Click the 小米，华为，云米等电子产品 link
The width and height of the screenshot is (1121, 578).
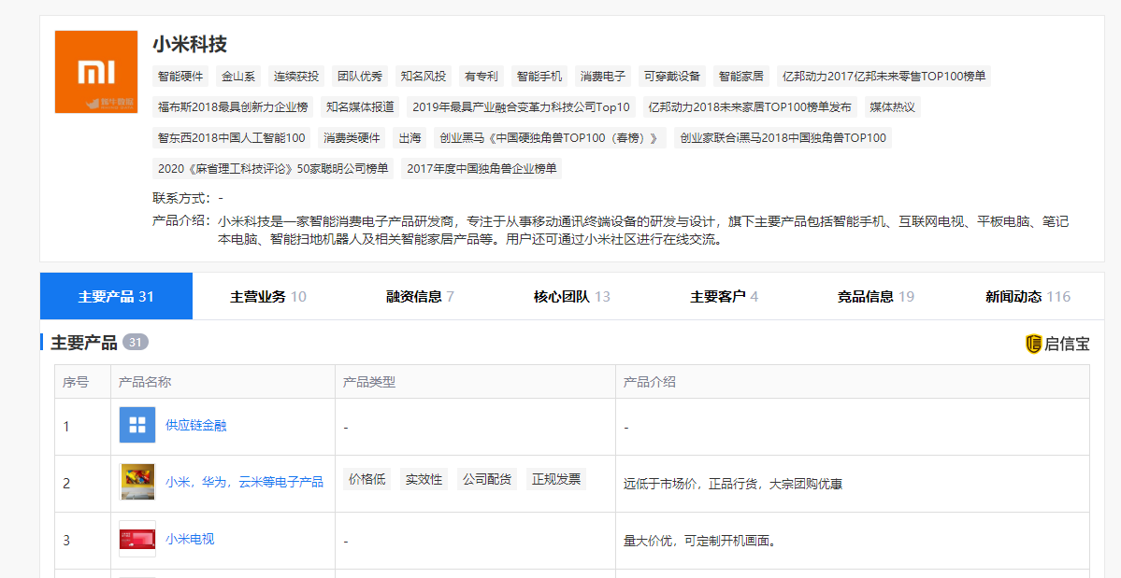[244, 483]
